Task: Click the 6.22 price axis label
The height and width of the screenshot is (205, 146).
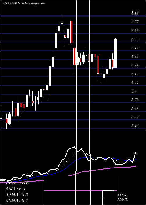Action: [x=135, y=65]
